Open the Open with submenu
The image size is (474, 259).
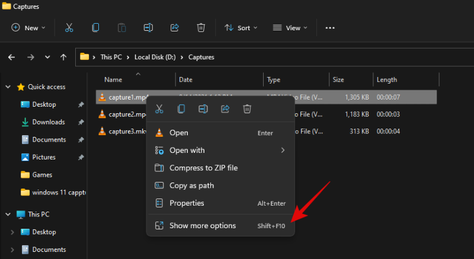pyautogui.click(x=187, y=151)
